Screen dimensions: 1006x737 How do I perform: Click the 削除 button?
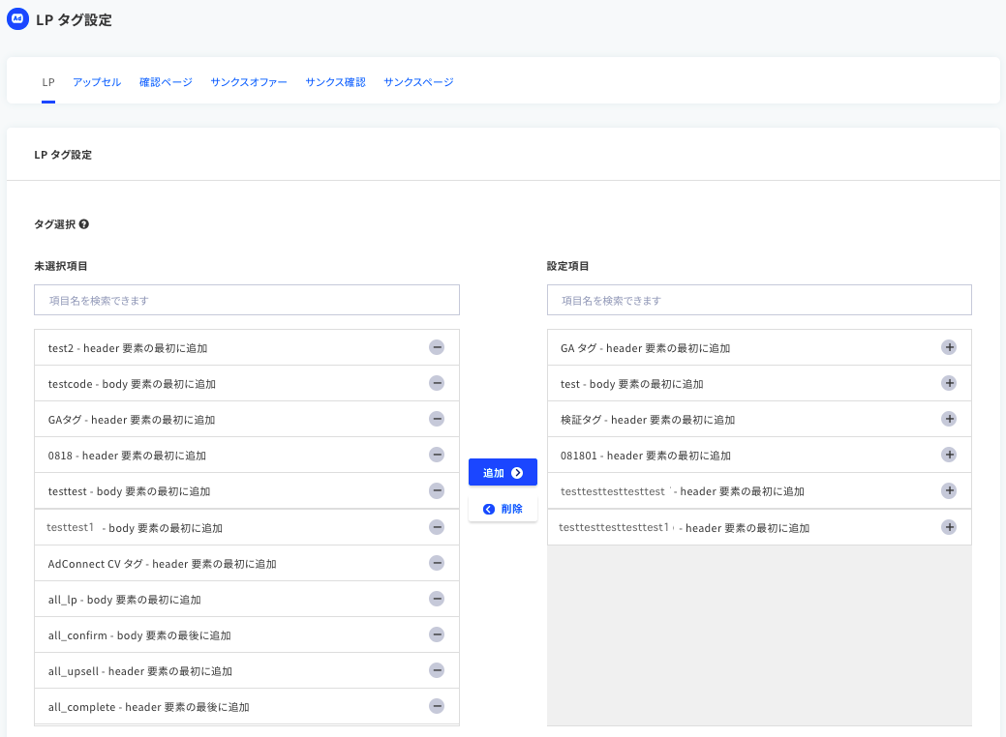click(503, 509)
